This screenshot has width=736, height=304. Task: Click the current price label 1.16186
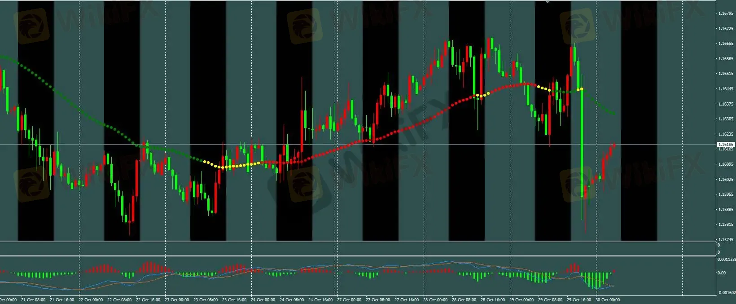click(x=725, y=145)
